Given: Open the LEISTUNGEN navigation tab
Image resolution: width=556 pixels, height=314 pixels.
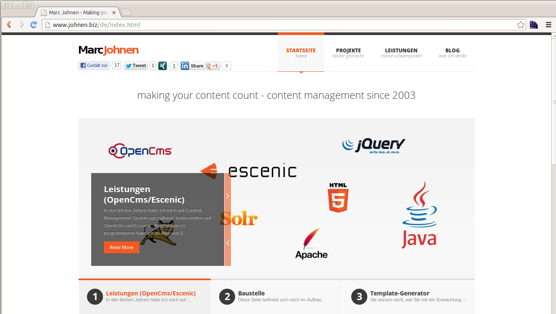Looking at the screenshot, I should click(401, 53).
